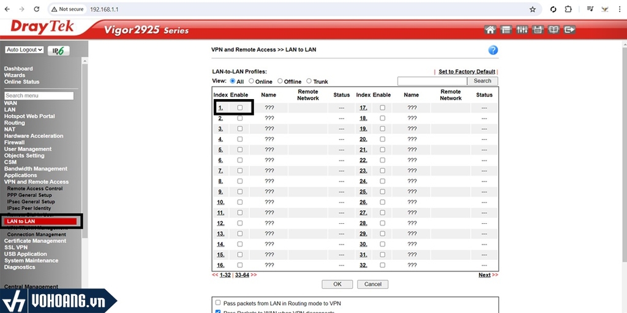627x313 pixels.
Task: Open the profile index 17 link
Action: (363, 108)
